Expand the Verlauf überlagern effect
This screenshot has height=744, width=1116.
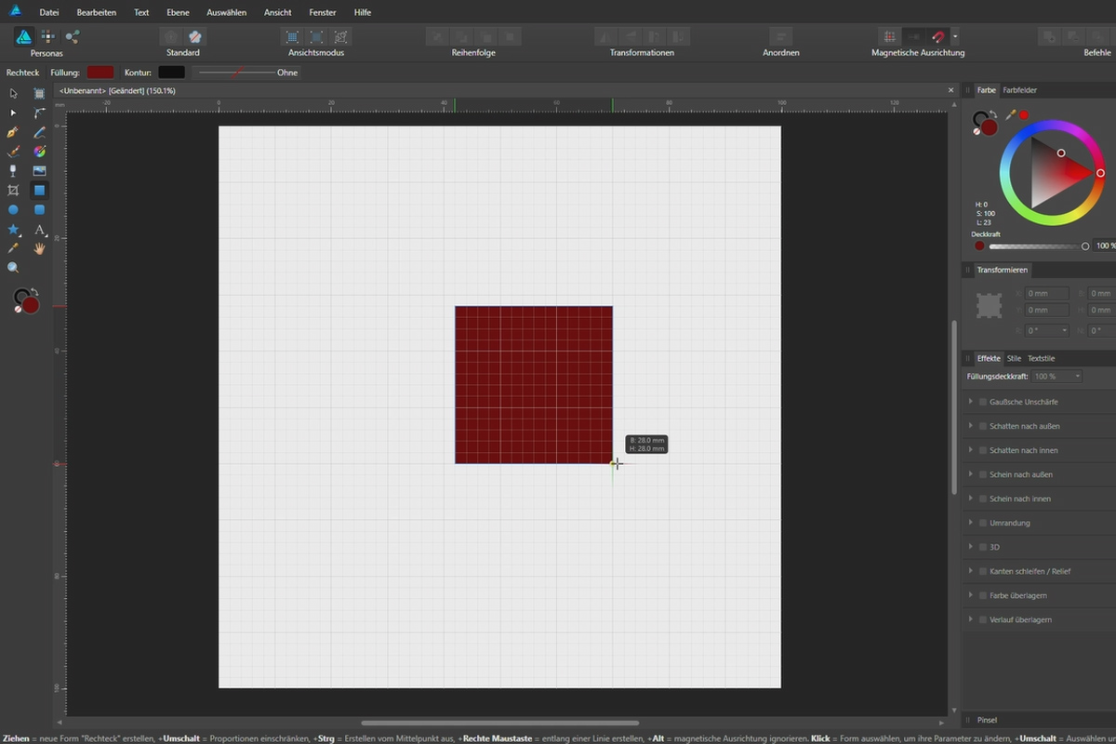[971, 618]
